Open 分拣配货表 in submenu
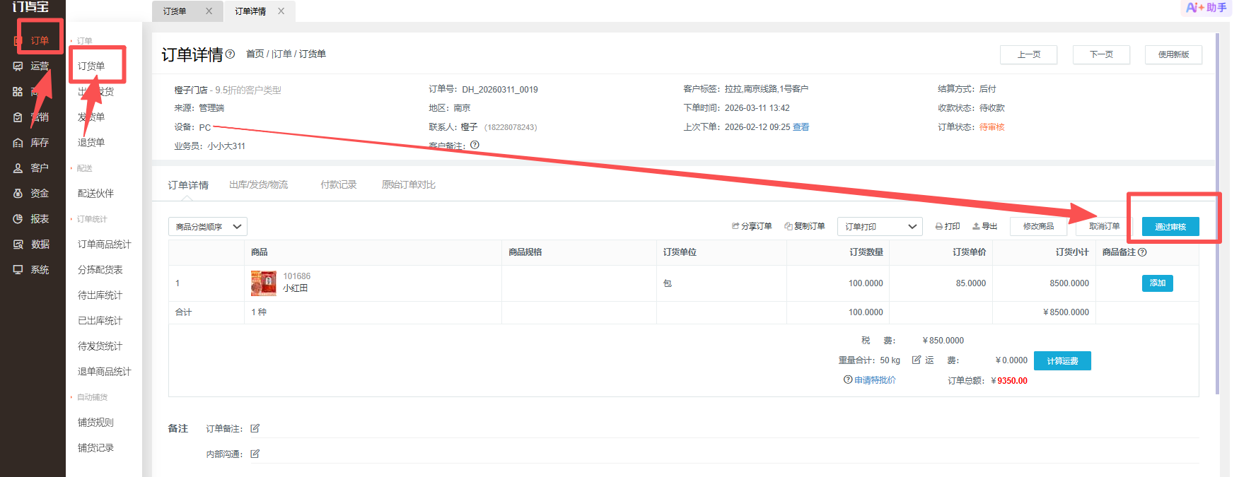 pyautogui.click(x=100, y=270)
